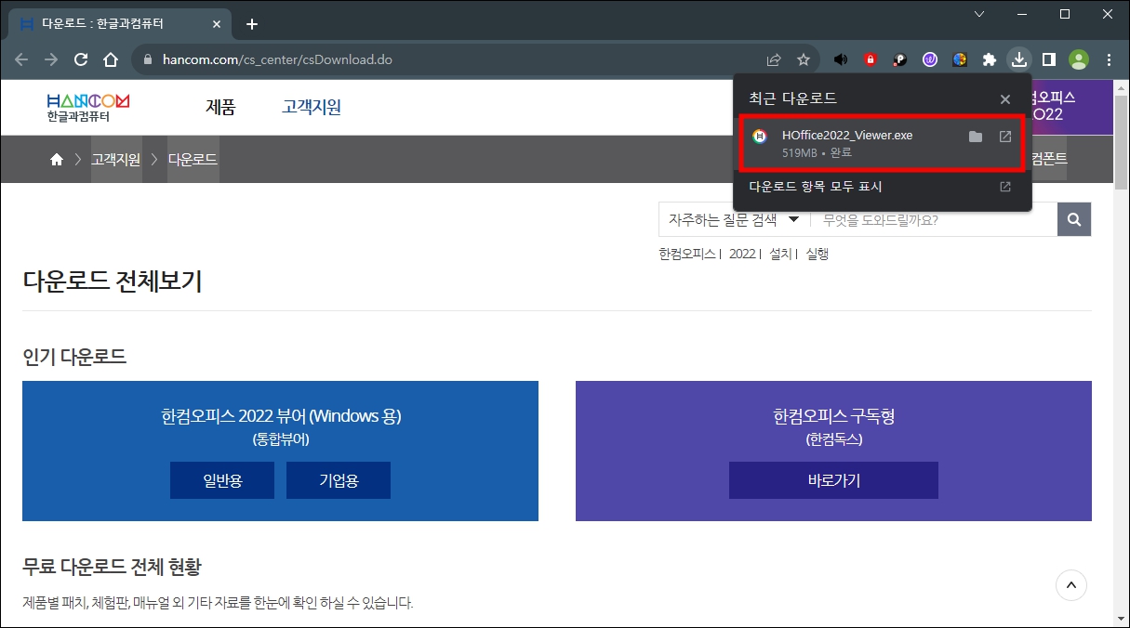Select 다운로드 in the breadcrumb

tap(193, 160)
